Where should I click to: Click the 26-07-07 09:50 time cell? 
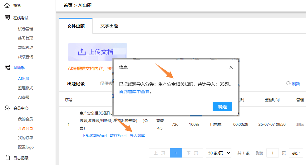tap(272, 124)
